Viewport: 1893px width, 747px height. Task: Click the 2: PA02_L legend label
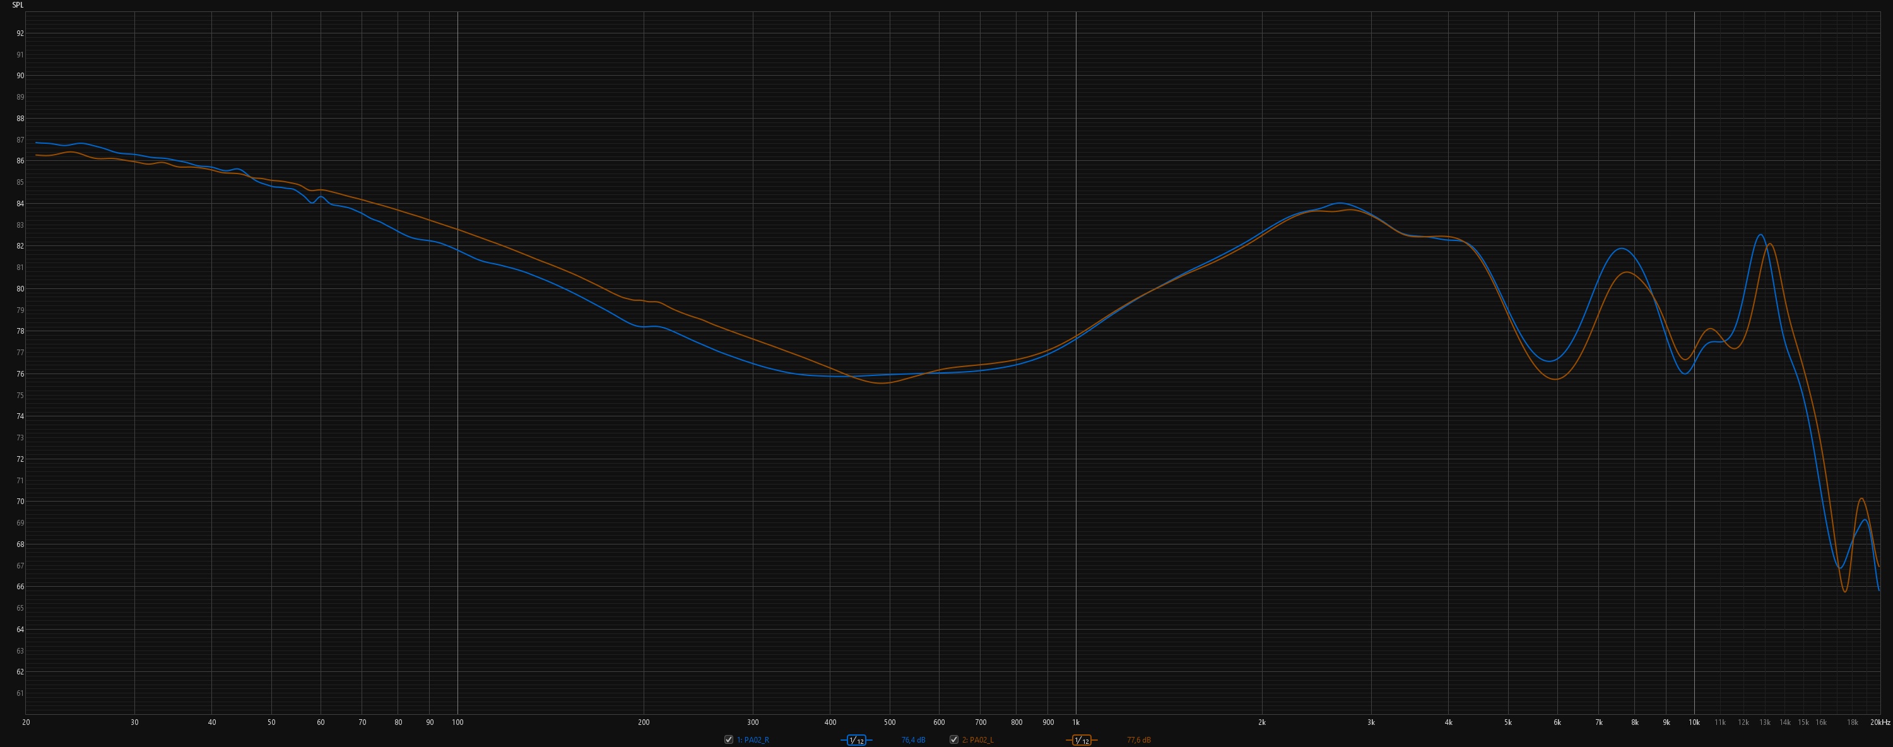(977, 739)
